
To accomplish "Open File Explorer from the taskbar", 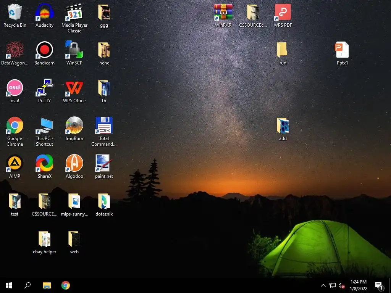I will coord(47,285).
